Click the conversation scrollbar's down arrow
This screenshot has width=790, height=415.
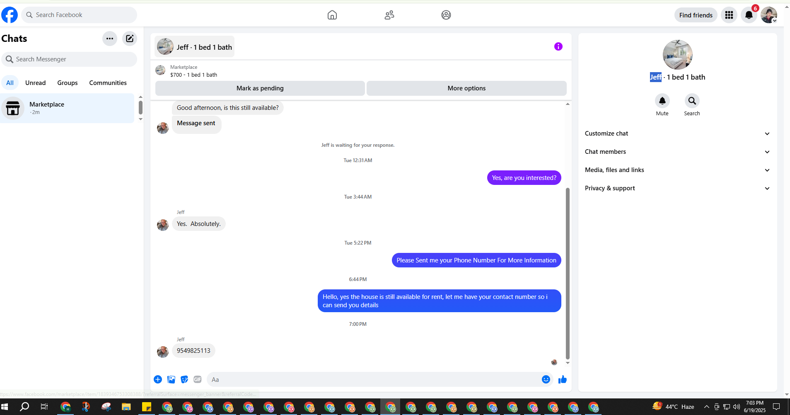568,363
